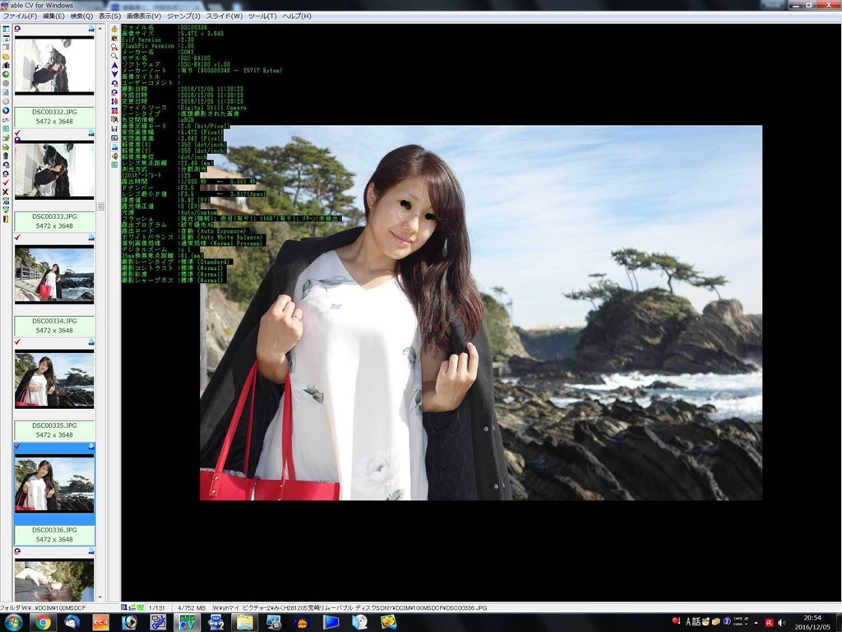The height and width of the screenshot is (632, 842).
Task: Toggle the check mark on DSC00334.JPG thumbnail
Action: 18,238
